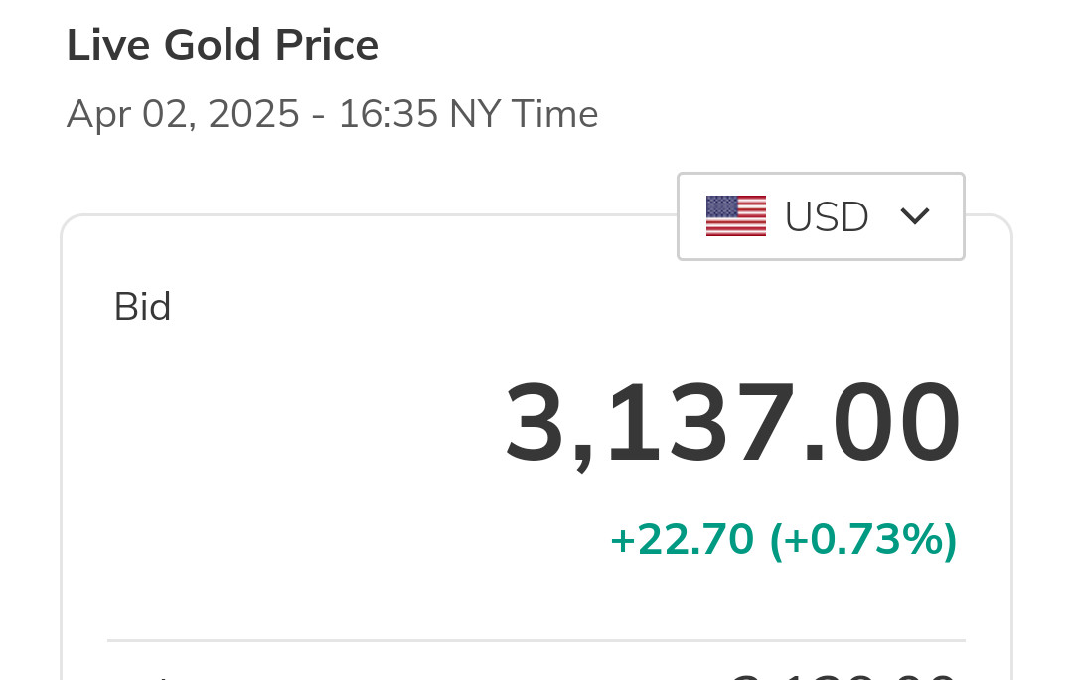Viewport: 1073px width, 680px height.
Task: Click the partially visible price at the bottom
Action: pos(843,675)
